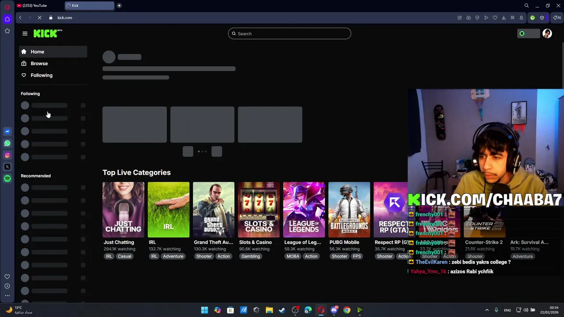The image size is (564, 317).
Task: Open Spotify player in Opera sidebar
Action: pyautogui.click(x=7, y=178)
